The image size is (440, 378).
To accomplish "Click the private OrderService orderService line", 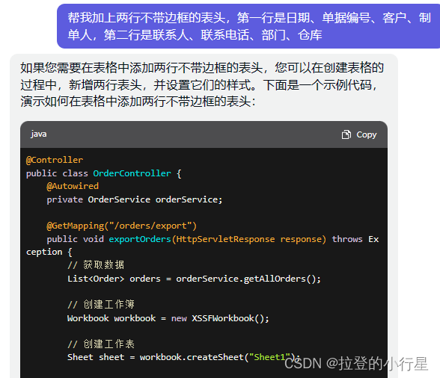I will pyautogui.click(x=135, y=199).
